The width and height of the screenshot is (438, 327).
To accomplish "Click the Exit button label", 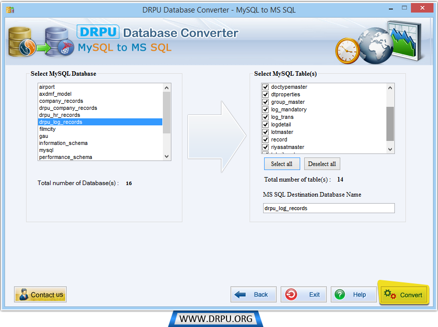I will coord(314,294).
